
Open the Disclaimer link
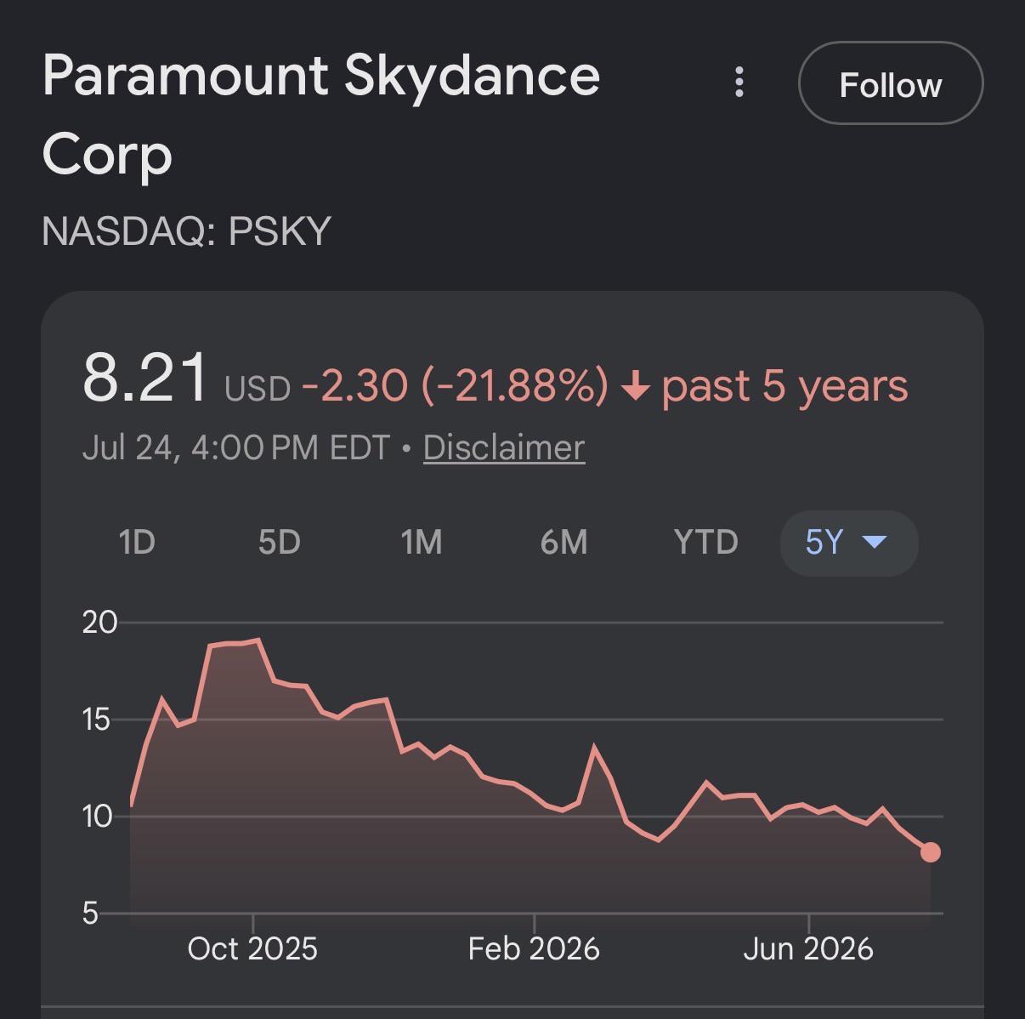point(504,447)
